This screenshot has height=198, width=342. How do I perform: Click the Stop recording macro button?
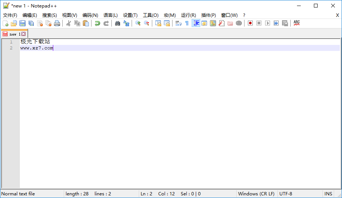[259, 23]
